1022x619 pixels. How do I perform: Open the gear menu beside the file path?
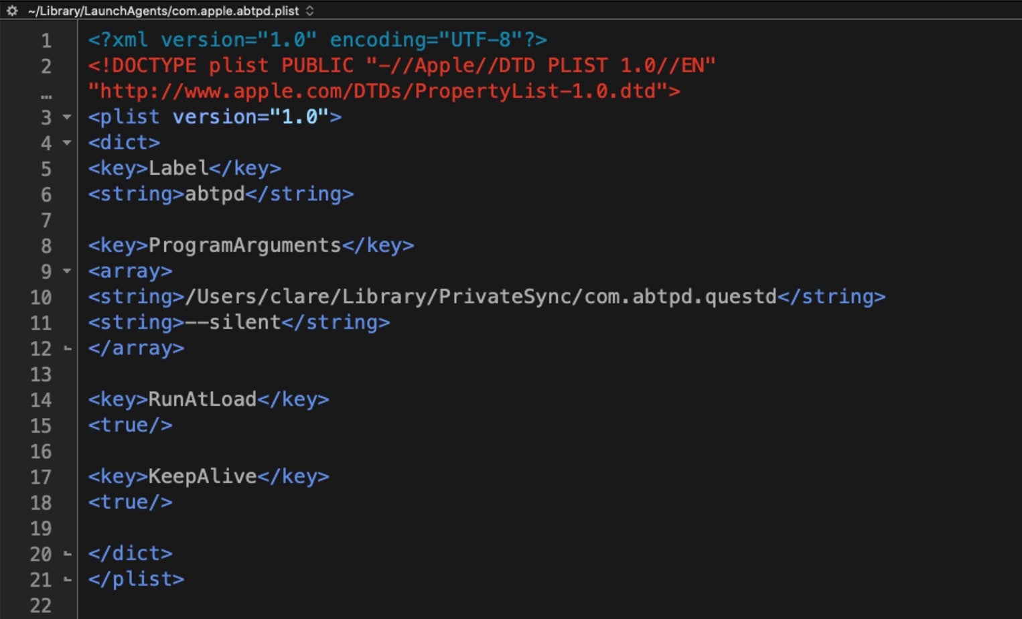pyautogui.click(x=12, y=11)
